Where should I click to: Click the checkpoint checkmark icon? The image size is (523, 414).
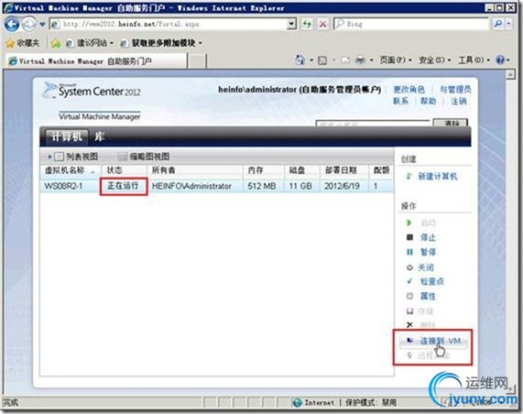(409, 281)
